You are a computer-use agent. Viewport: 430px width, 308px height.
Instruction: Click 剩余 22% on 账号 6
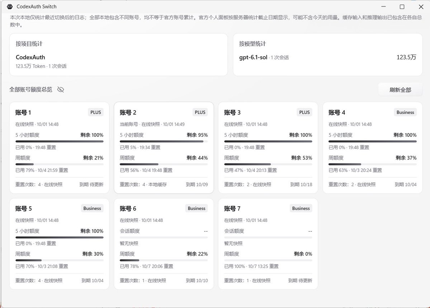tap(197, 254)
